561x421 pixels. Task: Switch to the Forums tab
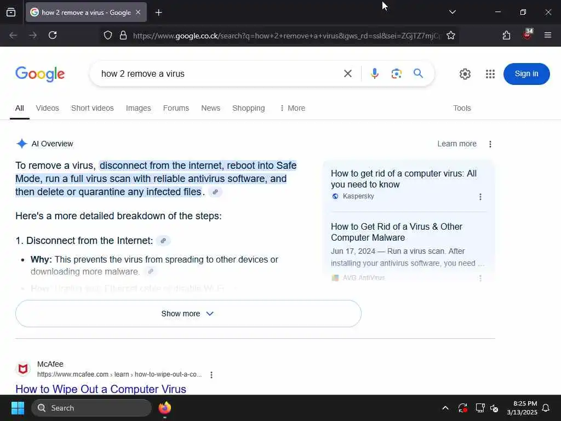[x=176, y=108]
